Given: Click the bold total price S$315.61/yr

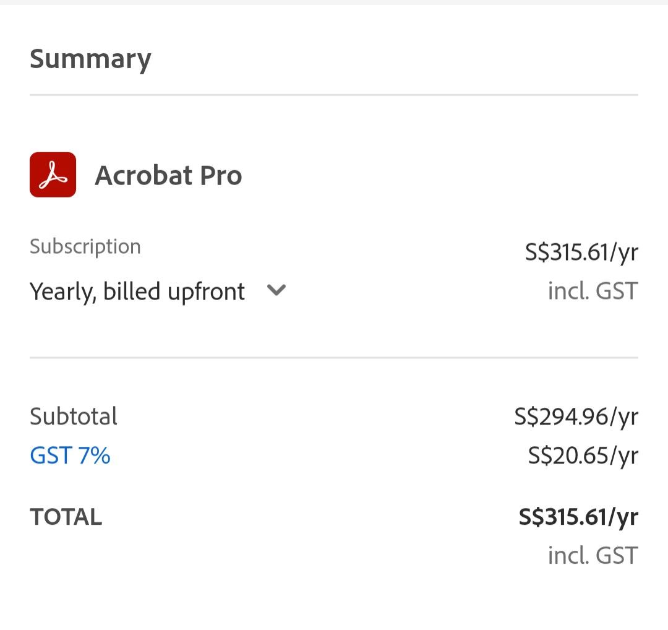Looking at the screenshot, I should pyautogui.click(x=577, y=516).
